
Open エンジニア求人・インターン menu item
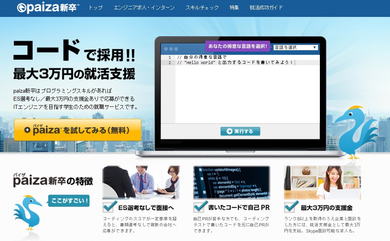point(144,7)
